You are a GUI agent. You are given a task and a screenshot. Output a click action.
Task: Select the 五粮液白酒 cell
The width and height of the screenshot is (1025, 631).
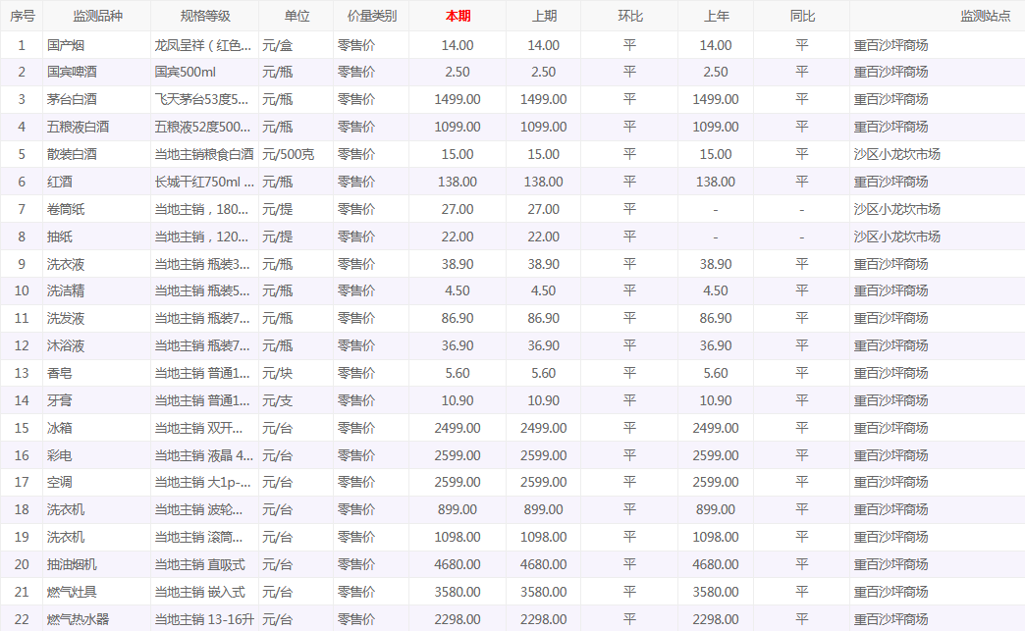tap(78, 127)
